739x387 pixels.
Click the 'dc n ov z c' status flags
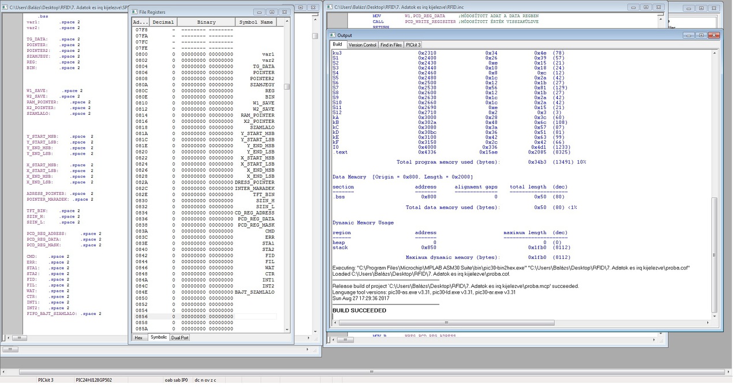[x=206, y=380]
